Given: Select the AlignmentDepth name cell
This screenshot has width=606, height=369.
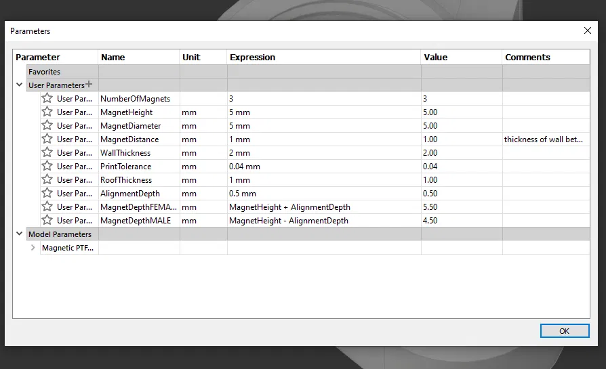Looking at the screenshot, I should tap(139, 194).
